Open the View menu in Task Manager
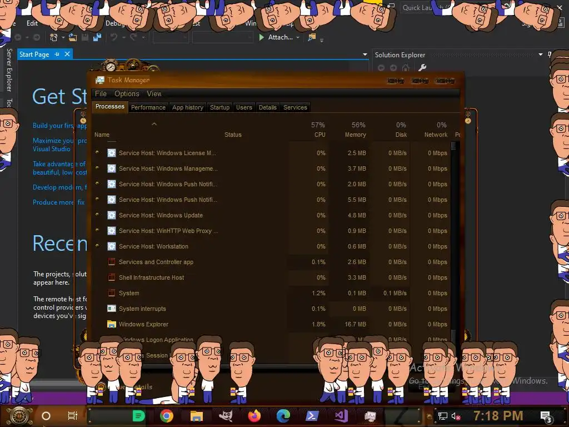This screenshot has height=427, width=569. 154,93
